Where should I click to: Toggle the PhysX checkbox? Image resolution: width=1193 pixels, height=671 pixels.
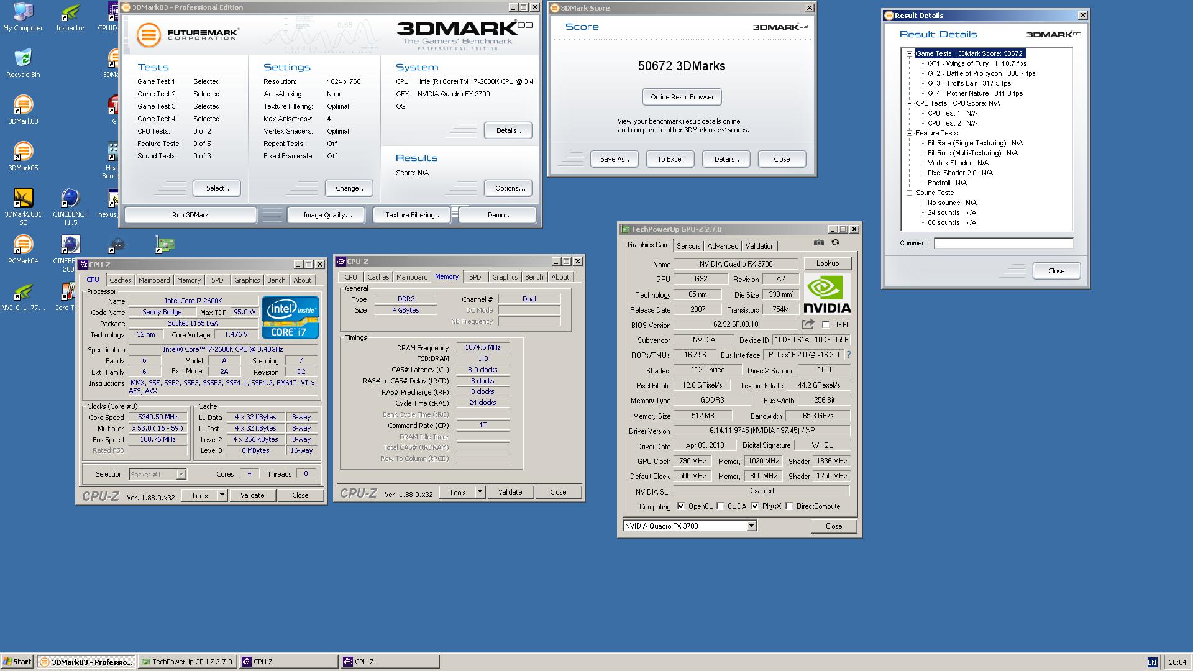pyautogui.click(x=755, y=506)
